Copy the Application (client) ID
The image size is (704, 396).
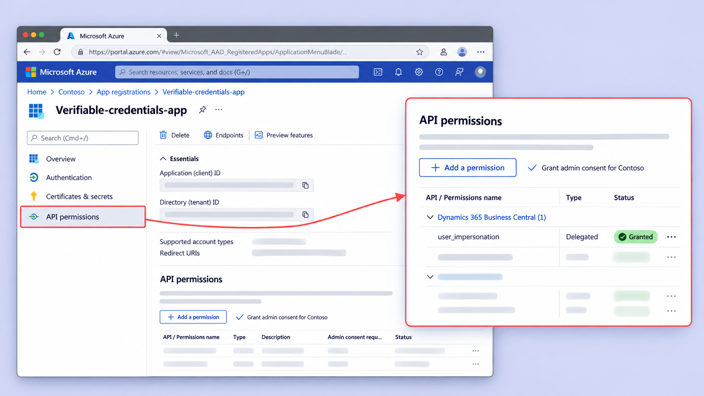tap(305, 185)
